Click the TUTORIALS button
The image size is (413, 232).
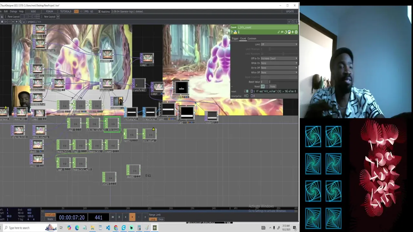click(x=65, y=12)
